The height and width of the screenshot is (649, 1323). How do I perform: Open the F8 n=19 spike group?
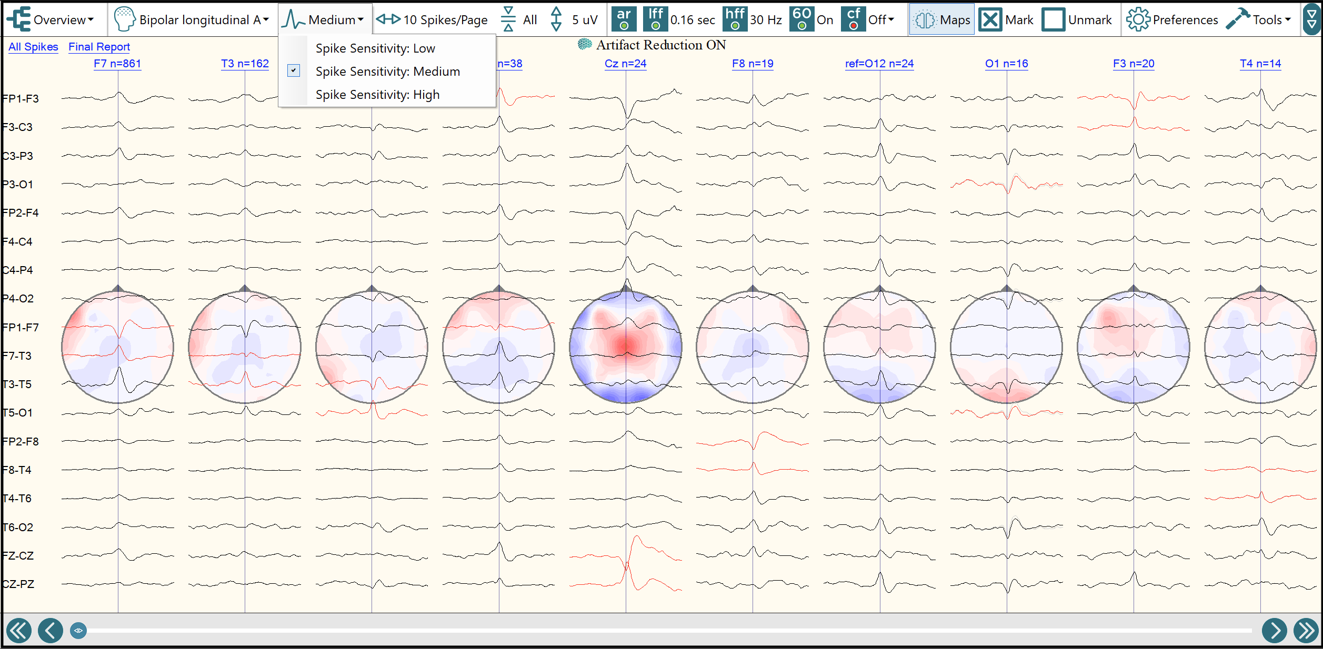(753, 64)
